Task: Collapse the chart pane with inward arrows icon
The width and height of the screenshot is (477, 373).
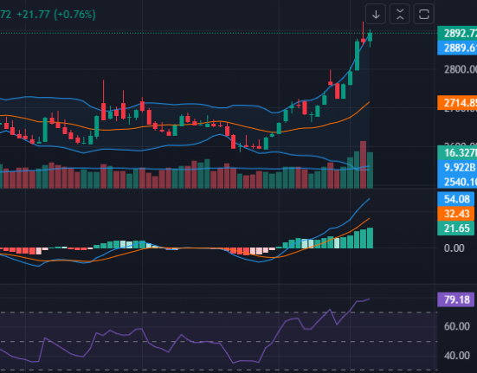Action: coord(400,14)
